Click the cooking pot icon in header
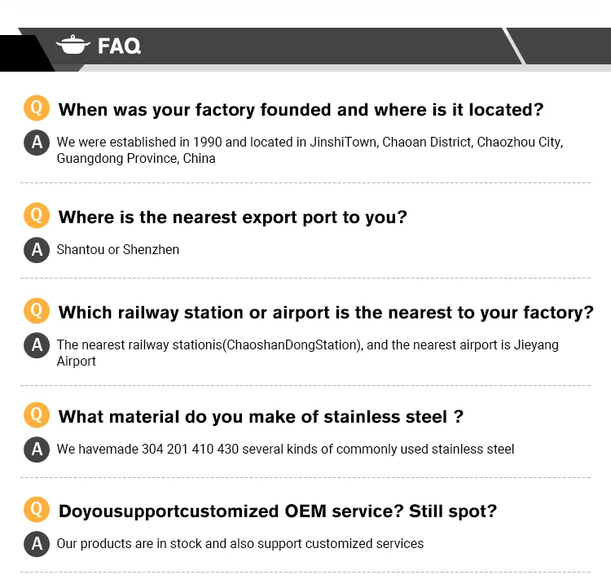This screenshot has height=588, width=611. 73,45
